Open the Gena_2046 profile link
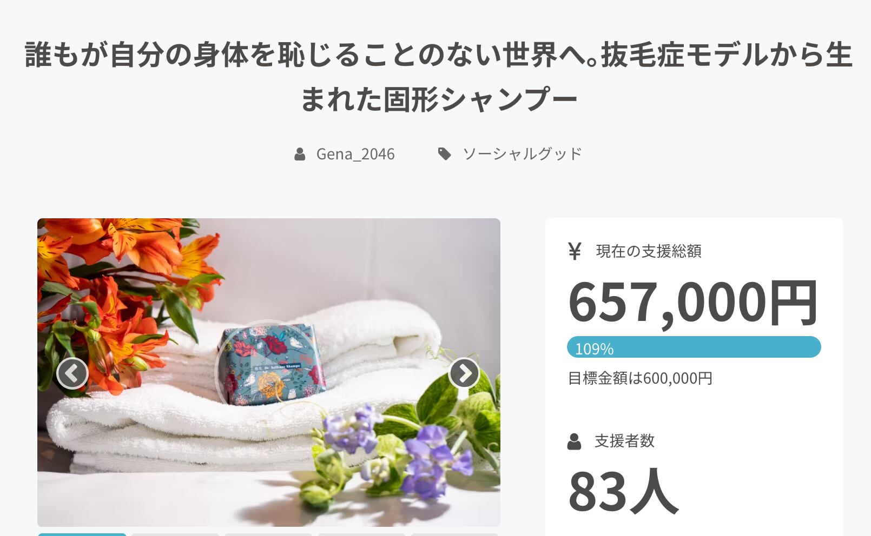 pyautogui.click(x=355, y=154)
